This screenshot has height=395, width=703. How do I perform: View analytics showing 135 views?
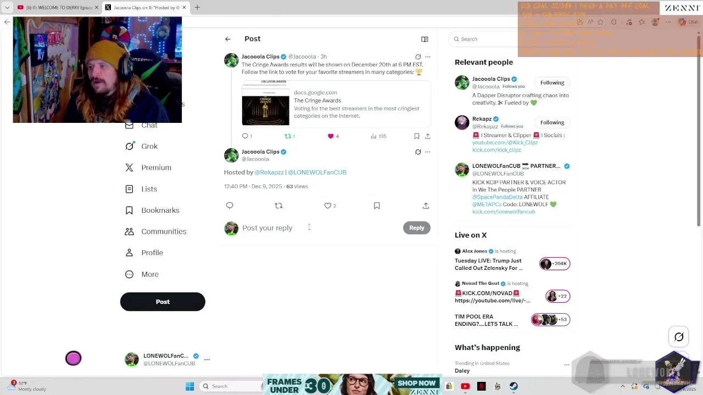coord(379,136)
